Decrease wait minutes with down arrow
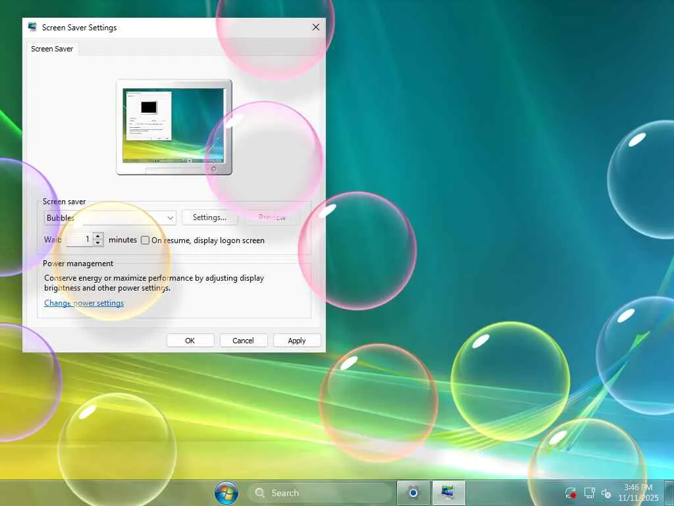Screen dimensions: 674x506 98,243
